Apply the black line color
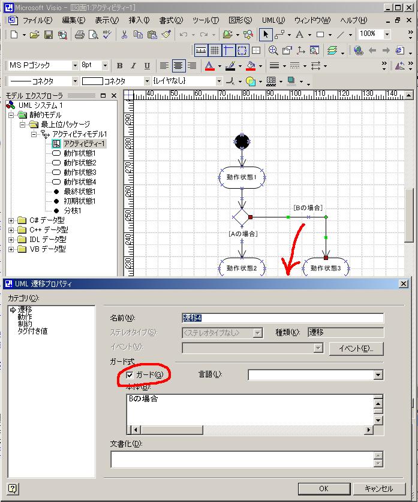This screenshot has height=502, width=418. tap(230, 66)
